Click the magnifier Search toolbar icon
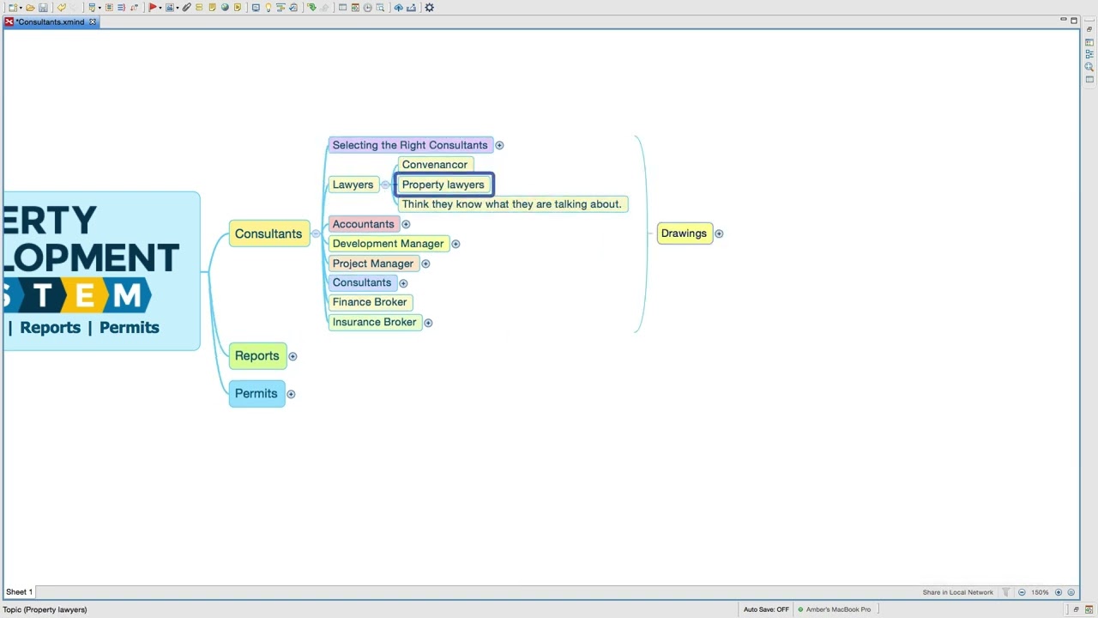The width and height of the screenshot is (1098, 618). point(380,8)
